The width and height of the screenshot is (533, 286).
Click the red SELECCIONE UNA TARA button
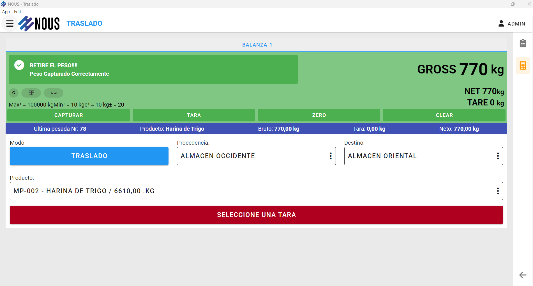click(256, 215)
